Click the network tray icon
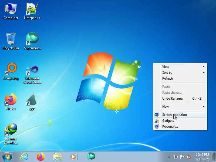 point(176,157)
